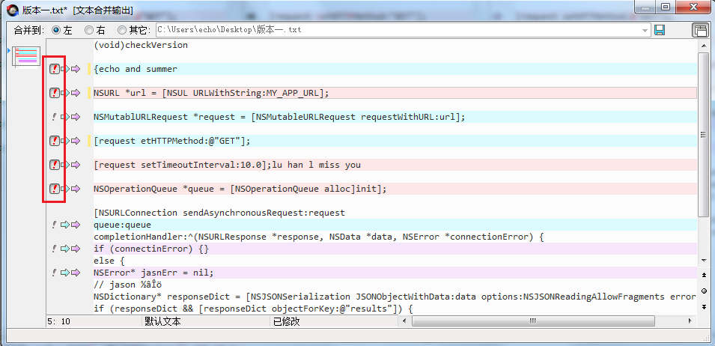This screenshot has width=715, height=346.
Task: Take left arrow for 'NSOperationQueue *queue' line
Action: click(x=66, y=188)
